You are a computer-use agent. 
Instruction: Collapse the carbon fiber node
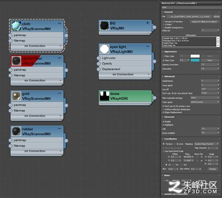tap(59, 58)
